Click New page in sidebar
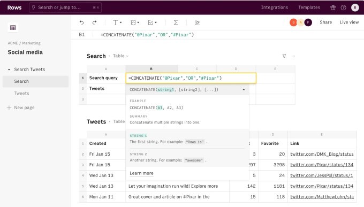Viewport: 364px width, 207px height. (21, 108)
